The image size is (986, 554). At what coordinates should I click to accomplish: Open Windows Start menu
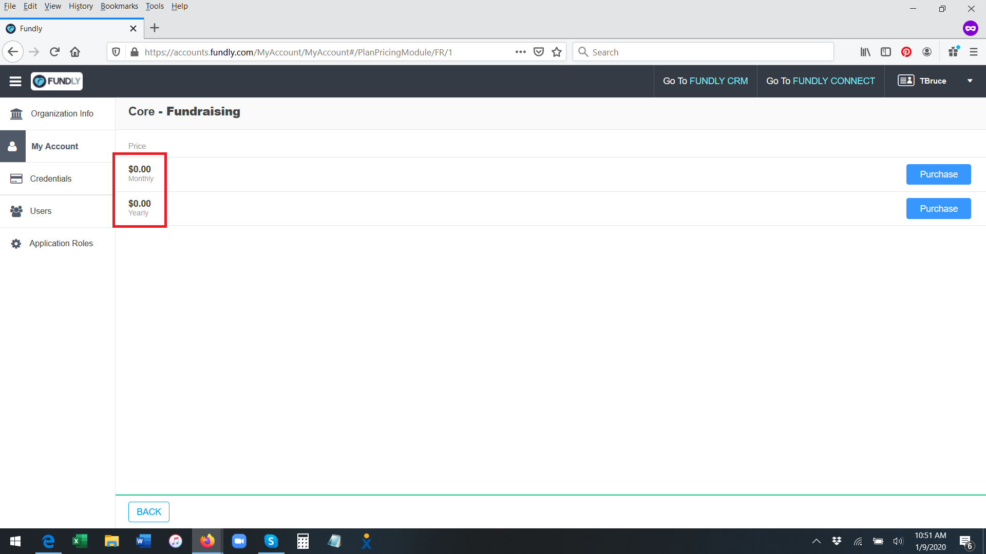coord(15,541)
